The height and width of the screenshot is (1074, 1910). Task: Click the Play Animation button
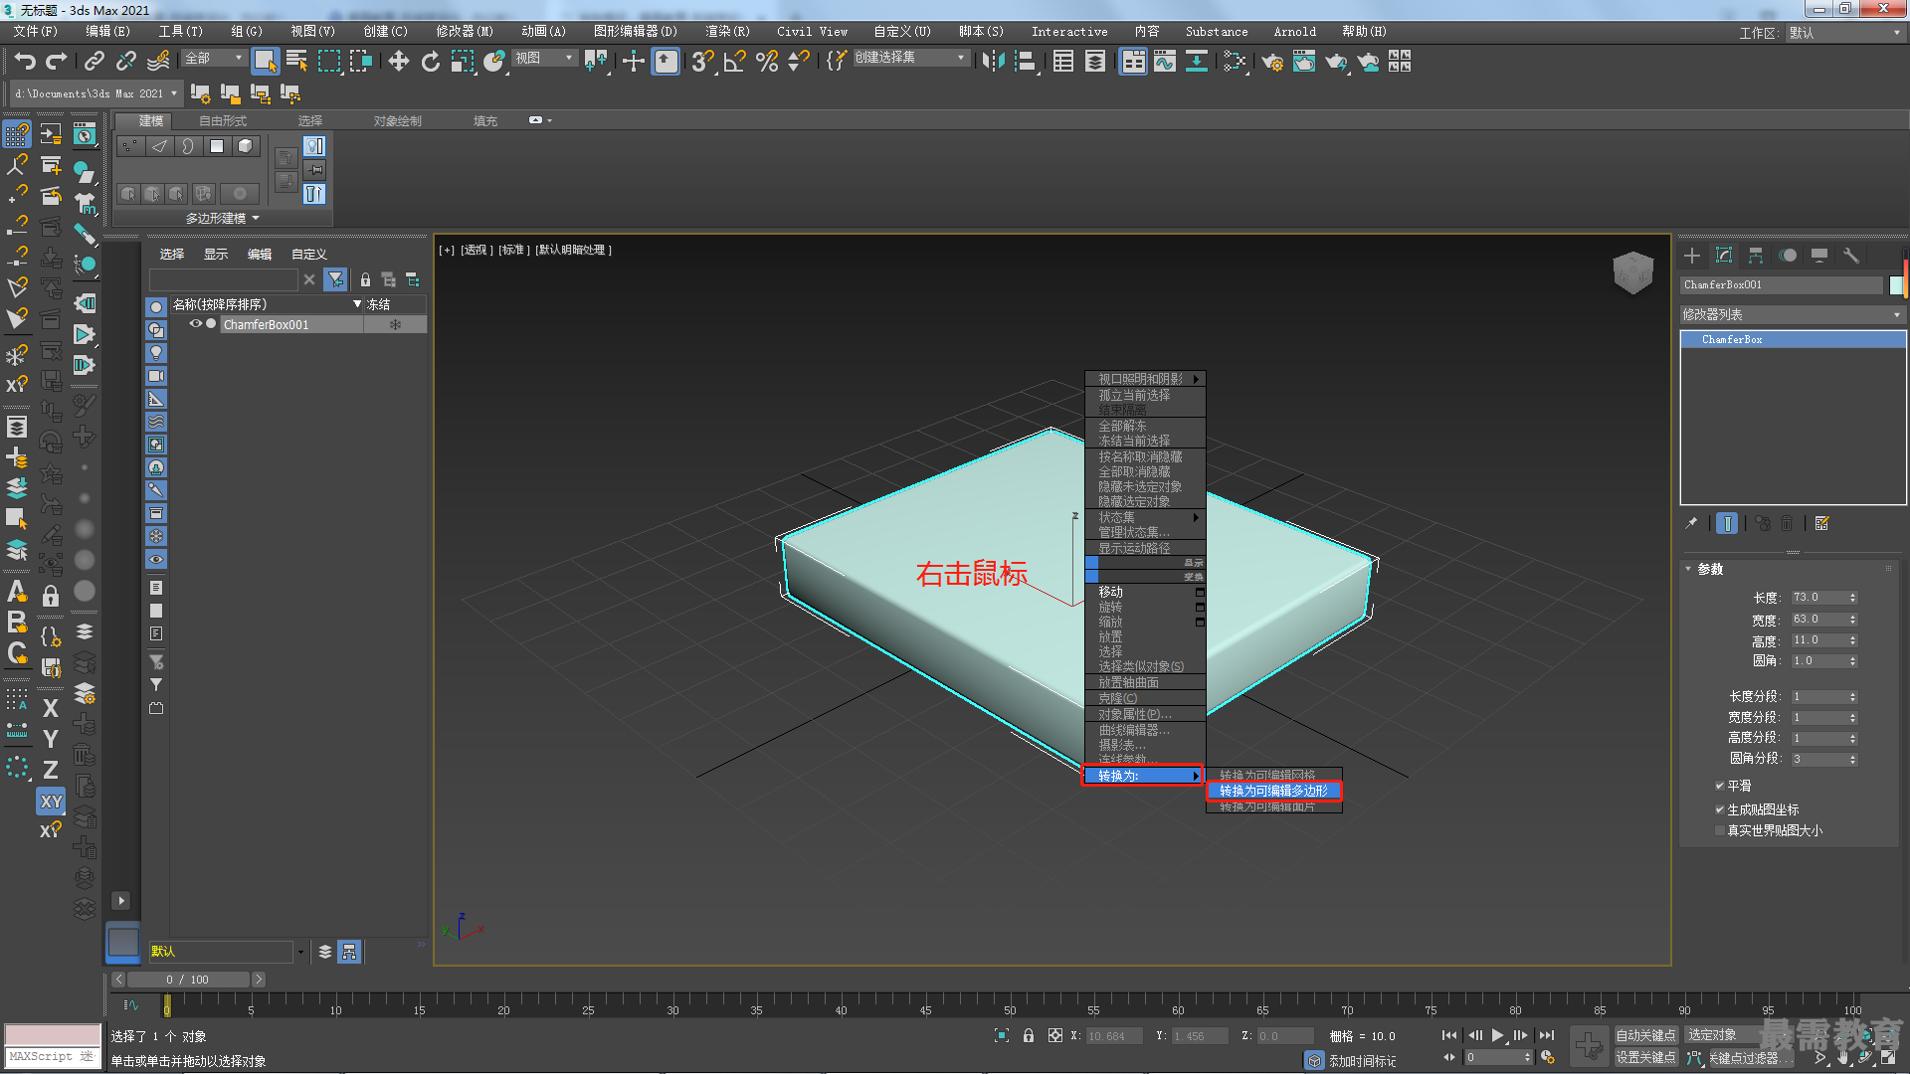click(1498, 1035)
